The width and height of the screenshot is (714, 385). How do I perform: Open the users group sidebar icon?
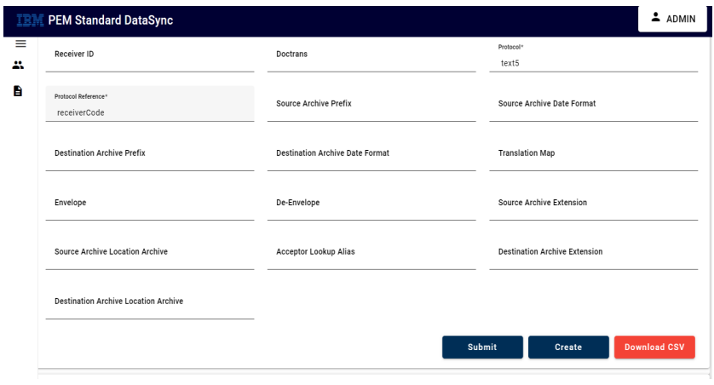[x=18, y=65]
